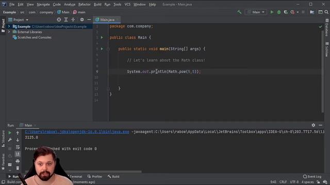Screen dimensions: 330x185
Task: Click the grayed-out stop button in the top toolbar
Action: point(303,12)
